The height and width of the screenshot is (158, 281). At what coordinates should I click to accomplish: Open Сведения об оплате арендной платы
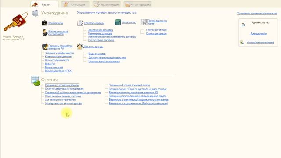(130, 85)
